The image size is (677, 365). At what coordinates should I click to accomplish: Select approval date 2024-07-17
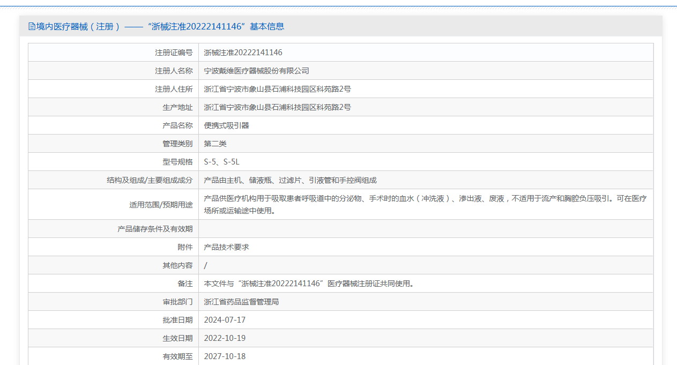coord(225,320)
